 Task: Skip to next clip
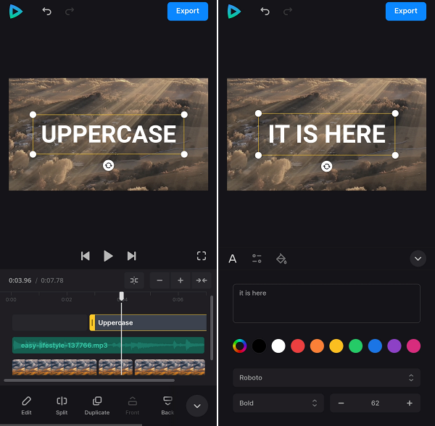point(131,256)
